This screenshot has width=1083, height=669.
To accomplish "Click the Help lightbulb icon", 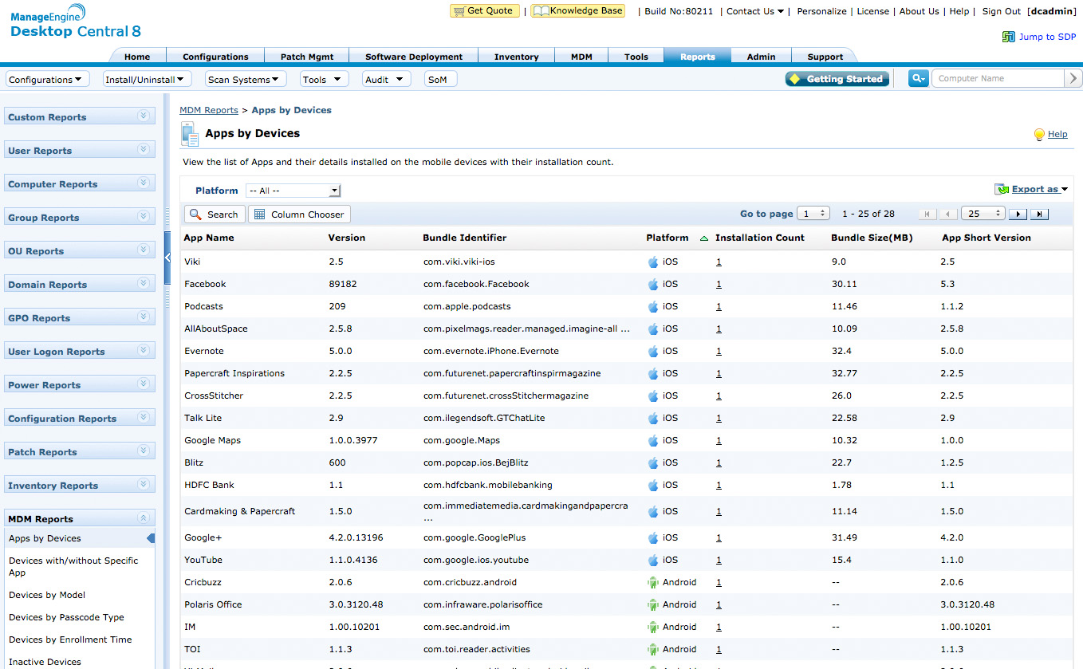I will (1039, 135).
